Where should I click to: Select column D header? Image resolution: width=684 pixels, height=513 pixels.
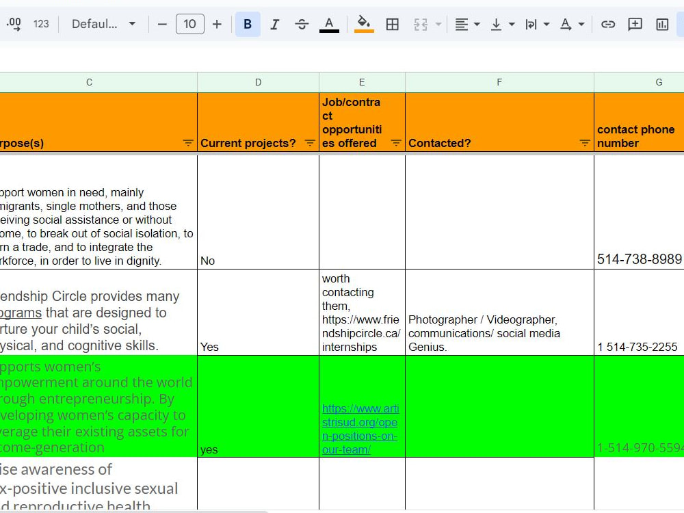coord(259,82)
